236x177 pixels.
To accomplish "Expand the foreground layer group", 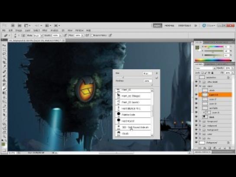I will pyautogui.click(x=200, y=121).
